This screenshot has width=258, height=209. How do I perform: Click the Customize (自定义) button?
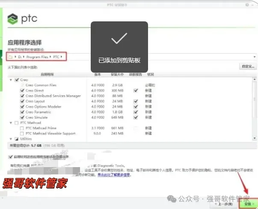(248, 67)
